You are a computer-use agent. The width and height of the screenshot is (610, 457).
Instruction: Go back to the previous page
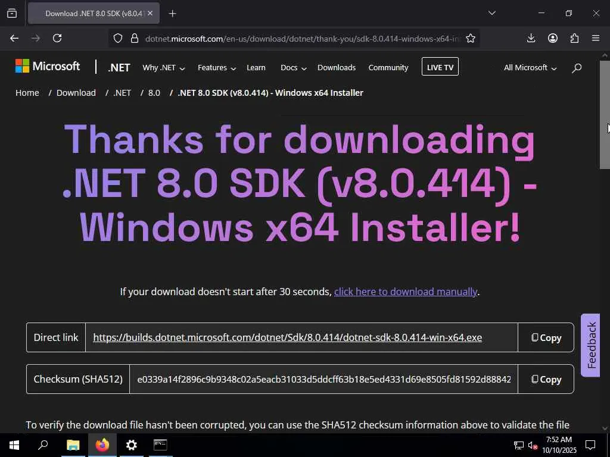click(x=14, y=38)
